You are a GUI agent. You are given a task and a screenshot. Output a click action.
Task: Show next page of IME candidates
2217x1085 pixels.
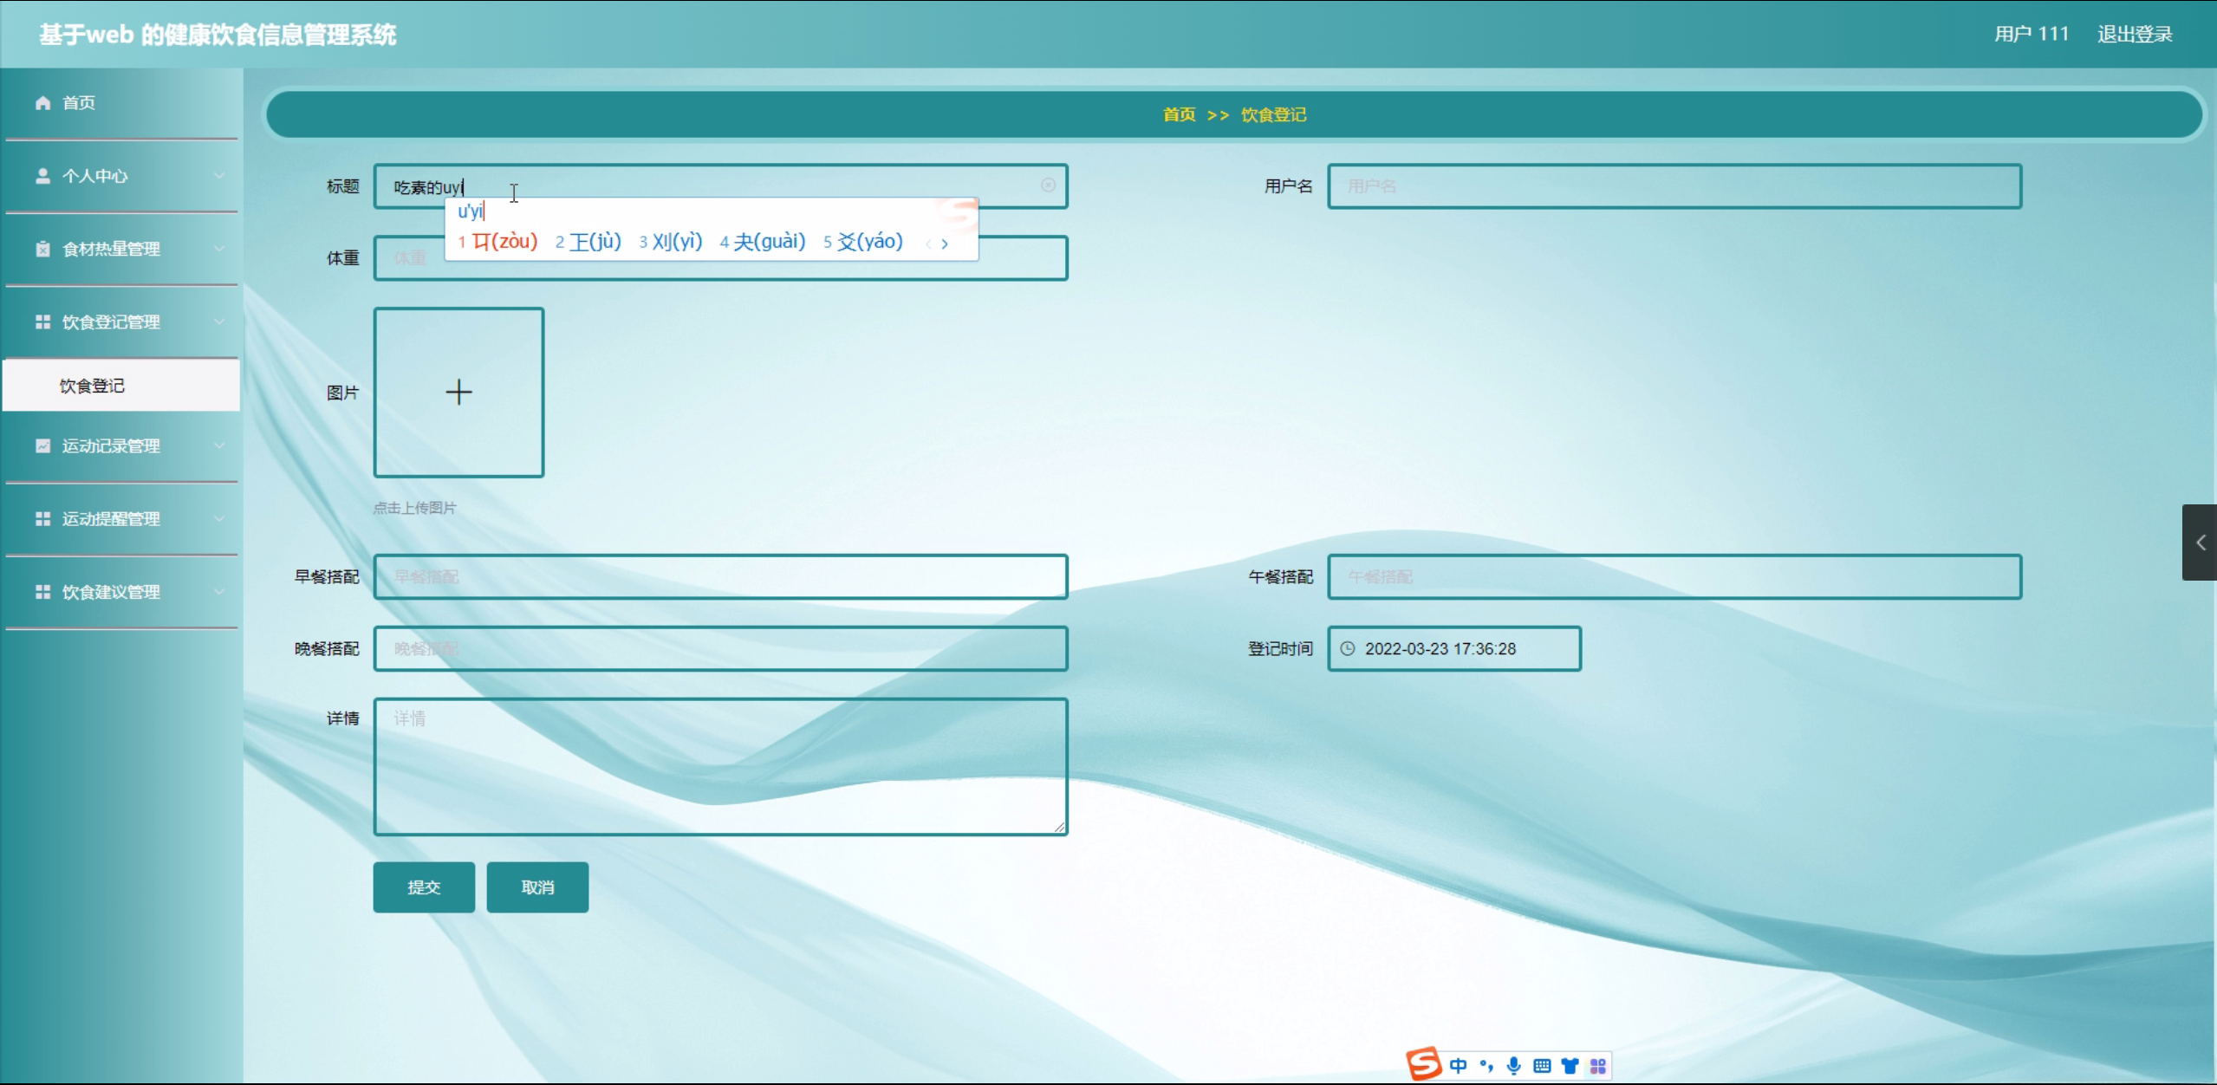coord(945,244)
